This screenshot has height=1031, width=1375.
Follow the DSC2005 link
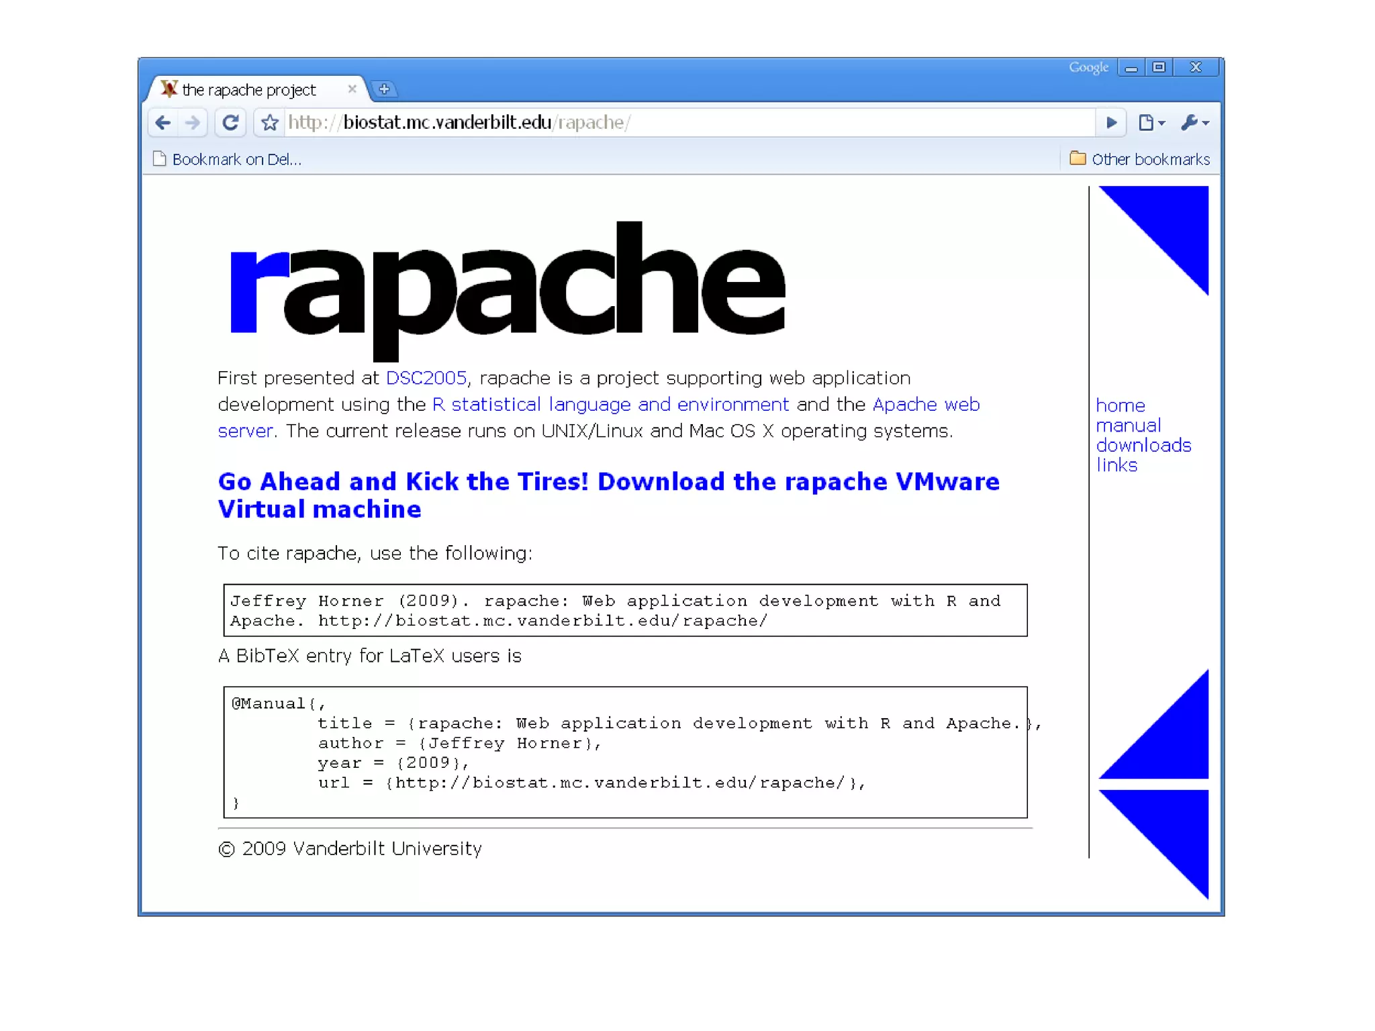pyautogui.click(x=426, y=378)
